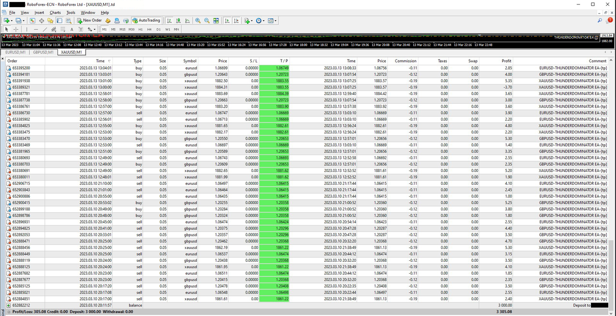Select the Text Label tool
616x316 pixels.
(x=81, y=29)
